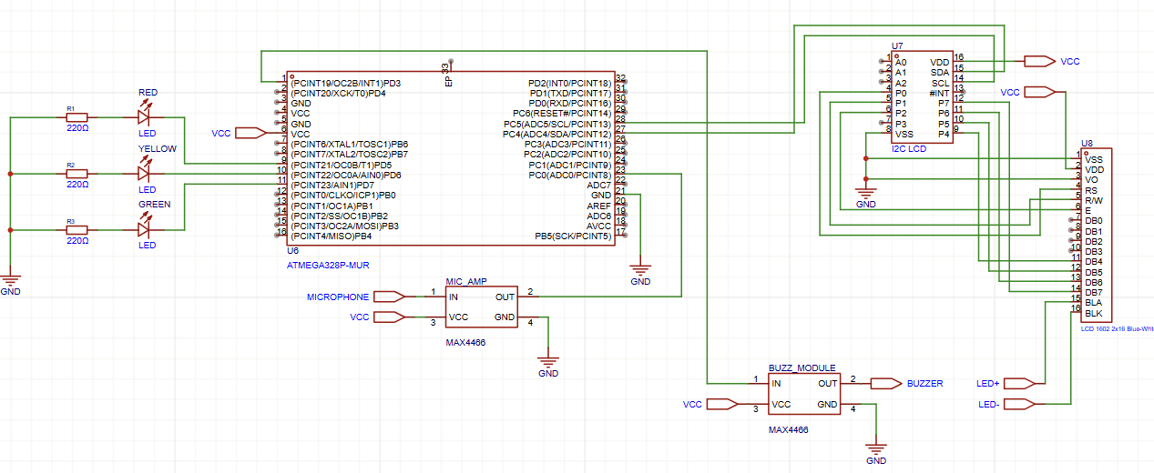Click the AREF pin label on ATmega328P
The image size is (1154, 473).
point(599,206)
